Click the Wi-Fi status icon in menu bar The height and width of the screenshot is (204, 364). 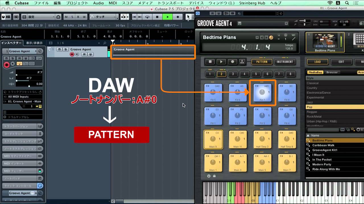[x=330, y=3]
